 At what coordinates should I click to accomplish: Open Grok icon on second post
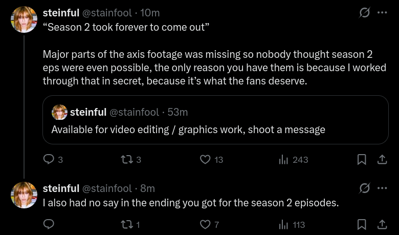(365, 188)
